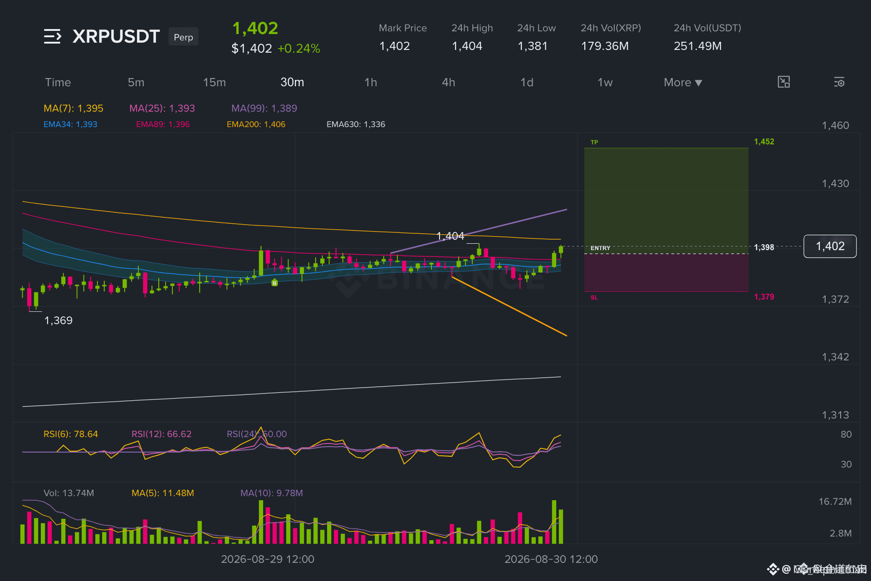
Task: Switch to the 1d timeframe
Action: [527, 83]
